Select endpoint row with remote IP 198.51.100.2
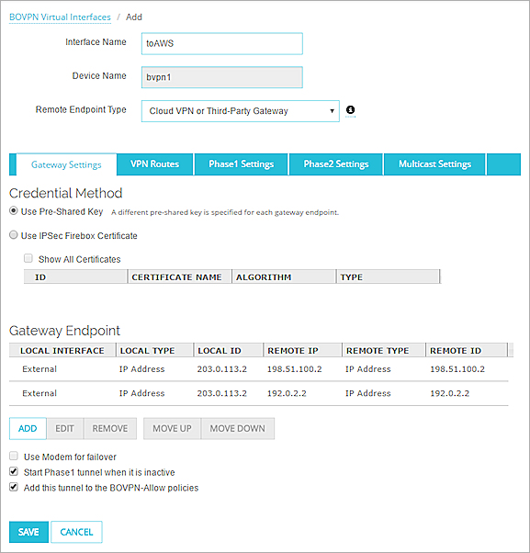Viewport: 530px width, 553px height. (258, 369)
